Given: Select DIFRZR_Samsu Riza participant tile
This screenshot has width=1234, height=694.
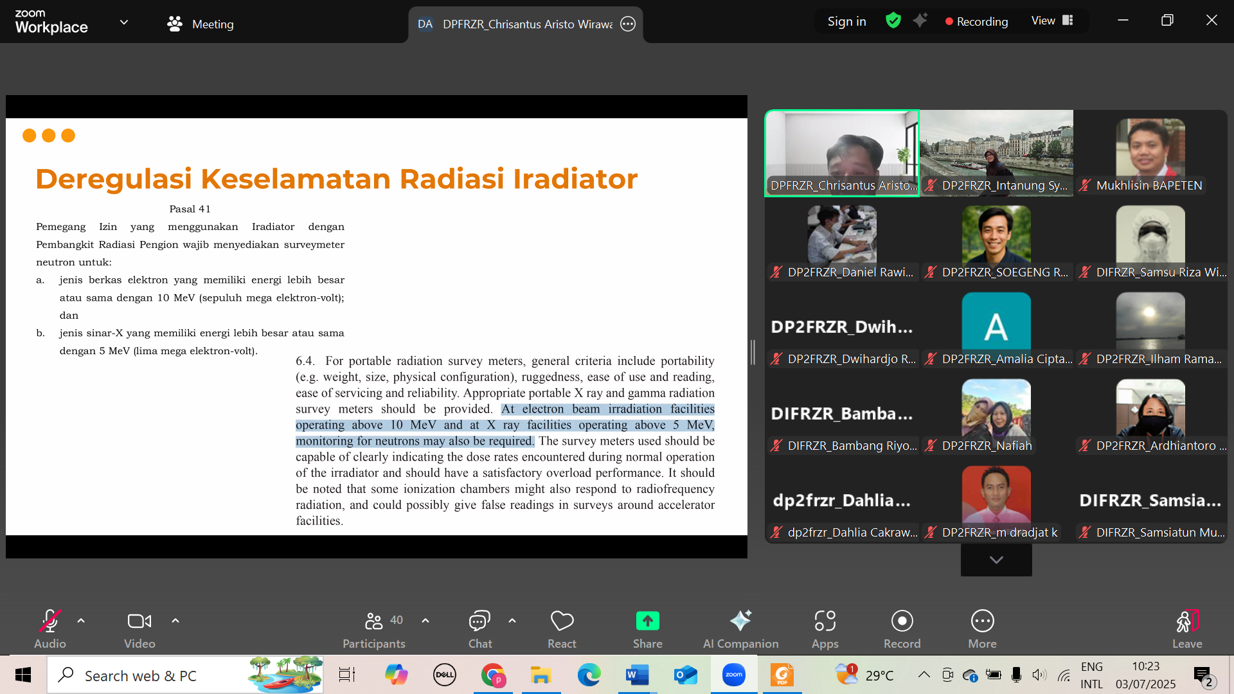Looking at the screenshot, I should pos(1150,240).
